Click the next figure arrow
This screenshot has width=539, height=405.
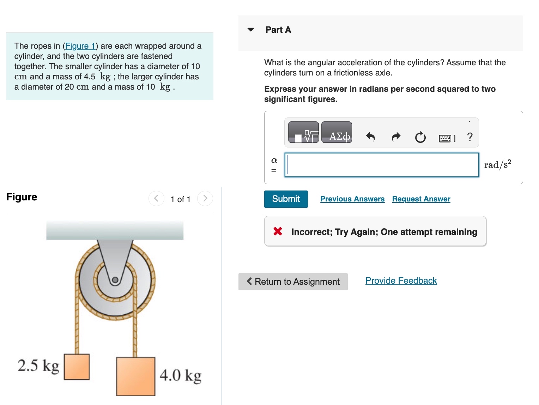205,198
